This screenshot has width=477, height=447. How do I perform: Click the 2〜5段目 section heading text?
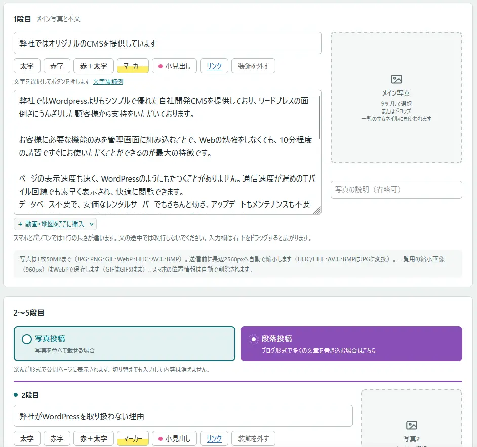tap(29, 312)
